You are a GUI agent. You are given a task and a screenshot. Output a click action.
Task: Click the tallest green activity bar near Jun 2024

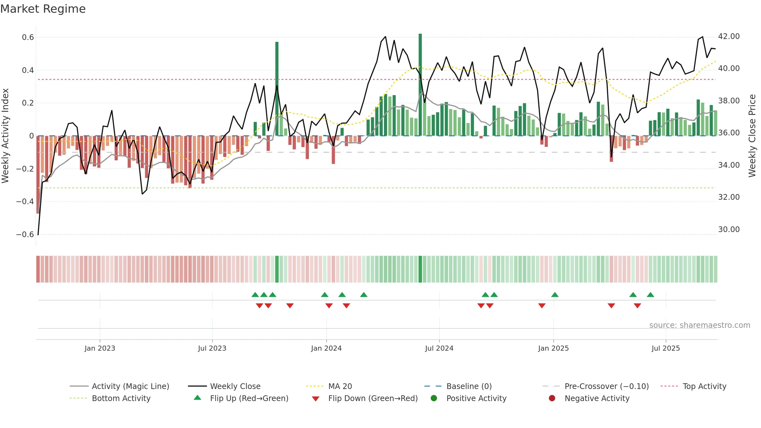[420, 85]
